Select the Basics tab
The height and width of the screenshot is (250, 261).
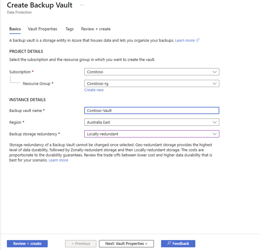point(15,29)
